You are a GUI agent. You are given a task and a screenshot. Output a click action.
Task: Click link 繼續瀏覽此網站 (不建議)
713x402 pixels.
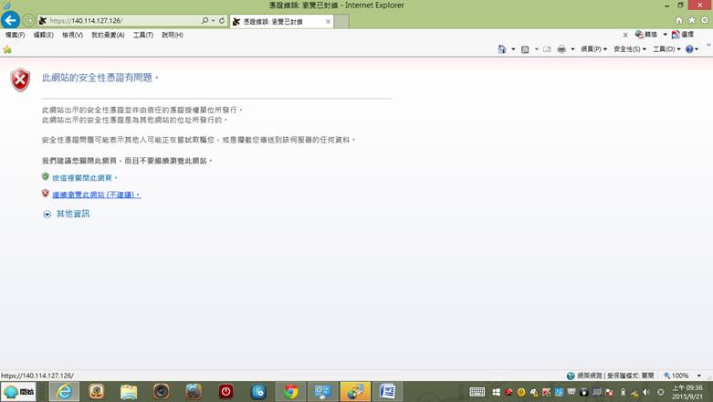pos(96,195)
